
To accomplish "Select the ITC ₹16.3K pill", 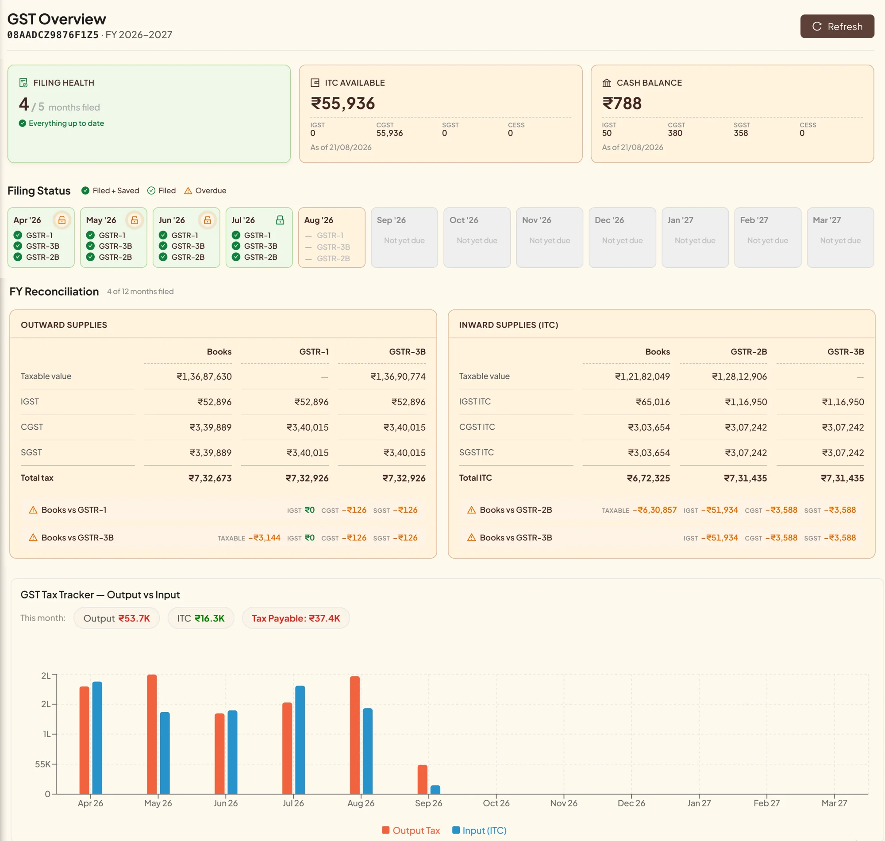I will click(201, 618).
